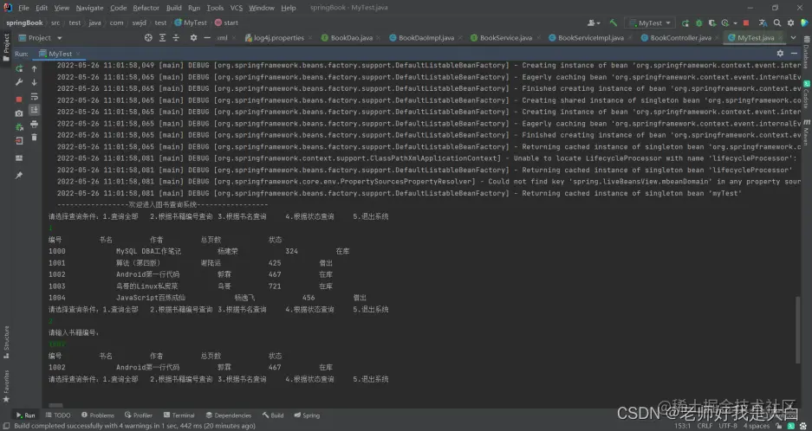Dump threads with the camera icon
Screen dimensions: 812x431
19,113
